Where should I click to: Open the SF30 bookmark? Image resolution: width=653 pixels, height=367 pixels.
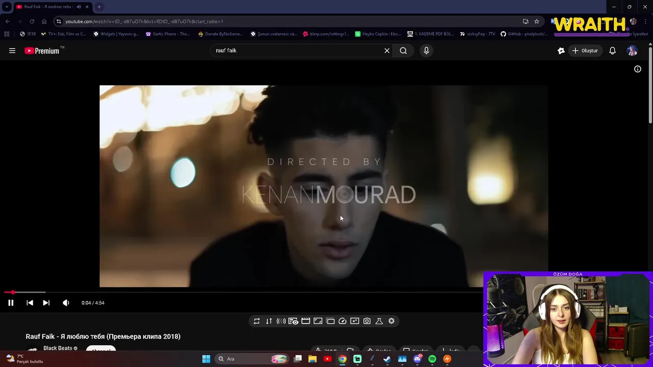(x=28, y=34)
